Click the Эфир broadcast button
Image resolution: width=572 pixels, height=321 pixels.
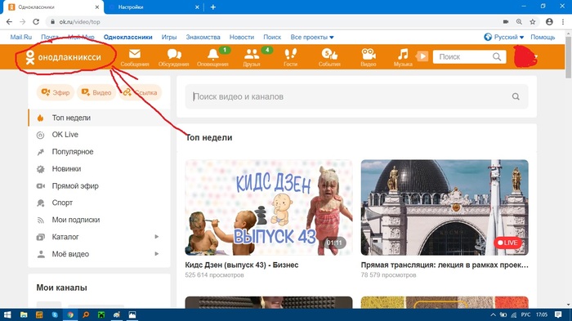tap(56, 92)
